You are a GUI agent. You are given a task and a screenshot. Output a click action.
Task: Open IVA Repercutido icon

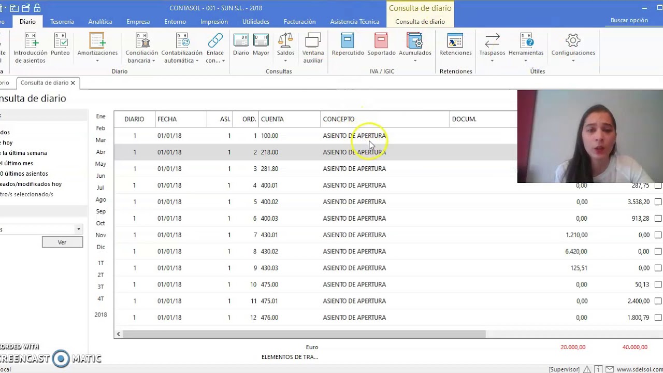click(x=348, y=45)
